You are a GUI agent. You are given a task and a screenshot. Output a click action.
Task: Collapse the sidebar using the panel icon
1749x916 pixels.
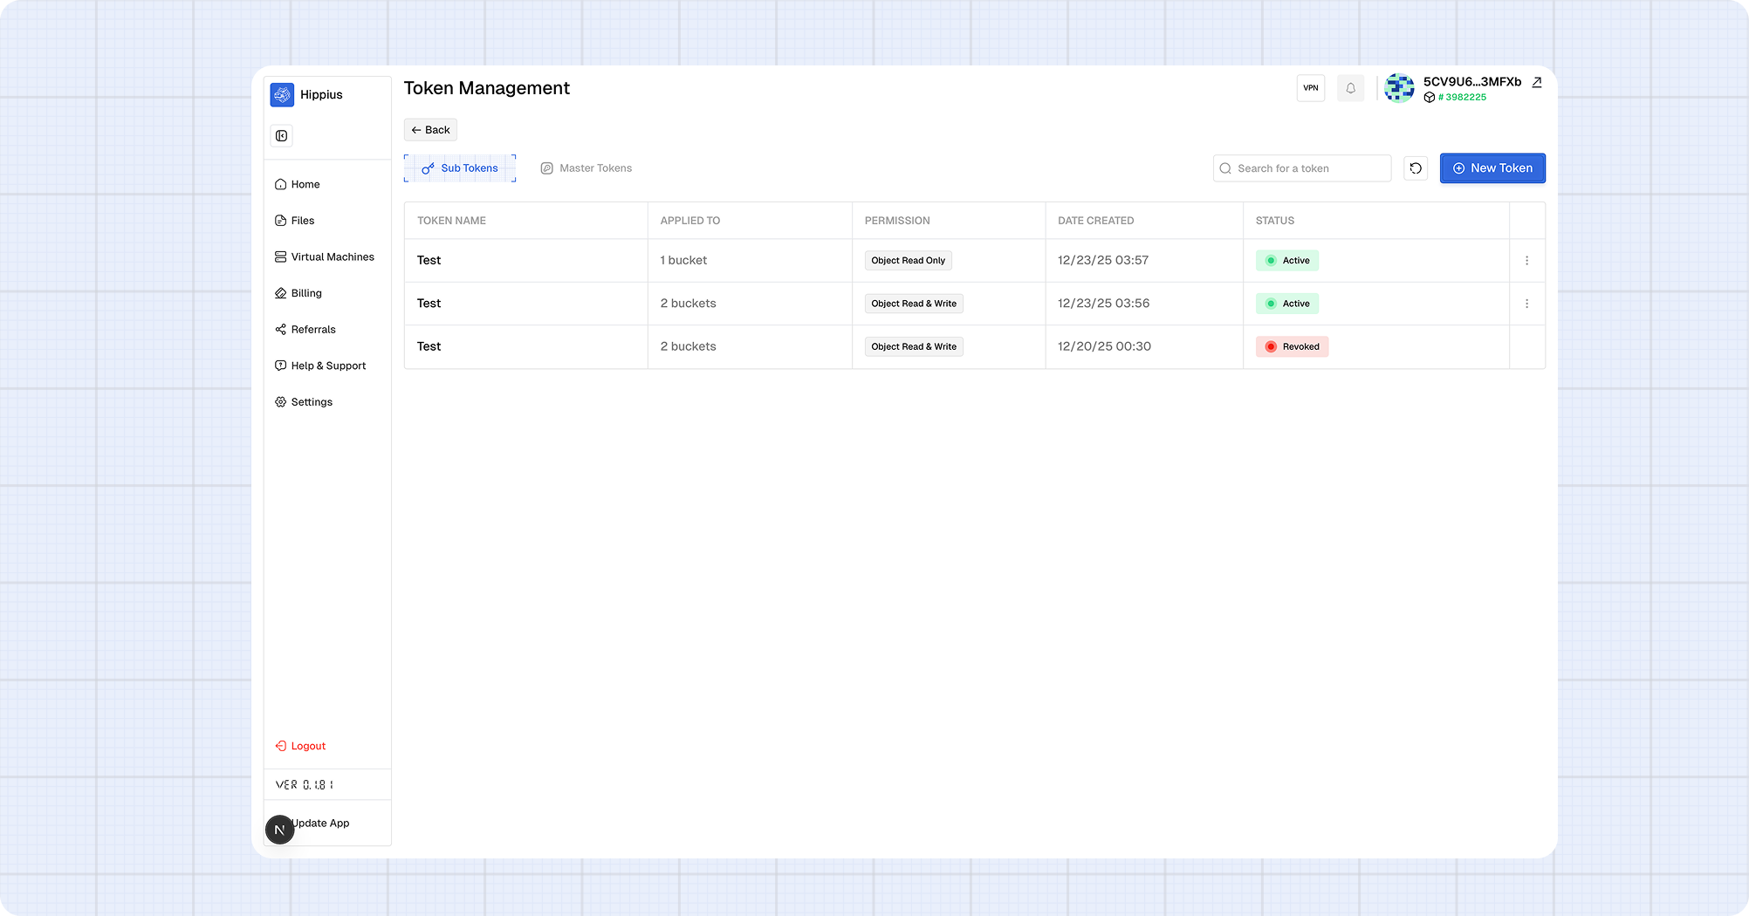[x=281, y=135]
